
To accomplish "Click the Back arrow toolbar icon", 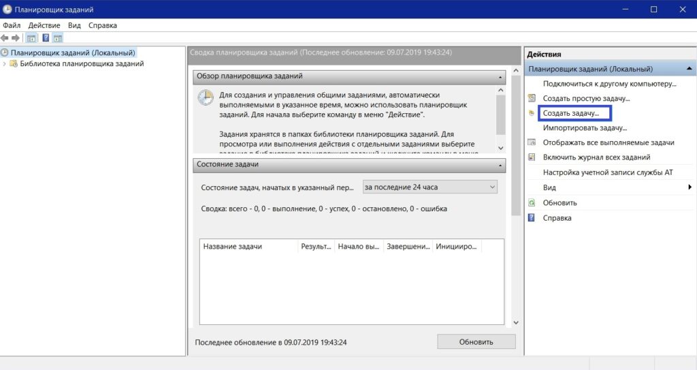I will (5, 38).
